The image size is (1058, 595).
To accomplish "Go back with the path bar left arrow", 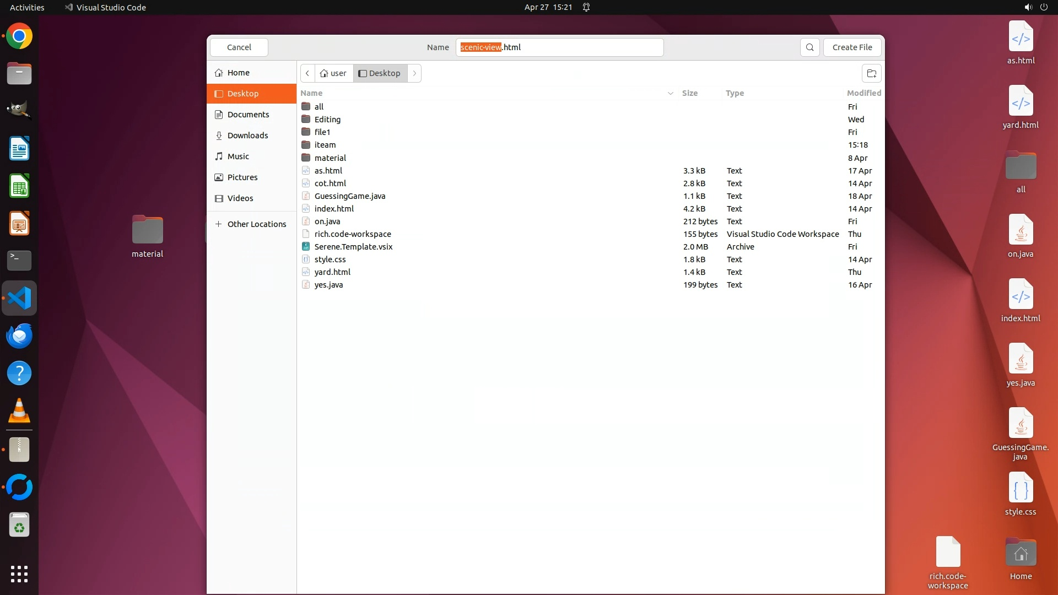I will tap(307, 73).
